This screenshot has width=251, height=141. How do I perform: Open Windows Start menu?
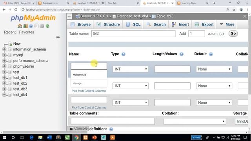[x=4, y=137]
